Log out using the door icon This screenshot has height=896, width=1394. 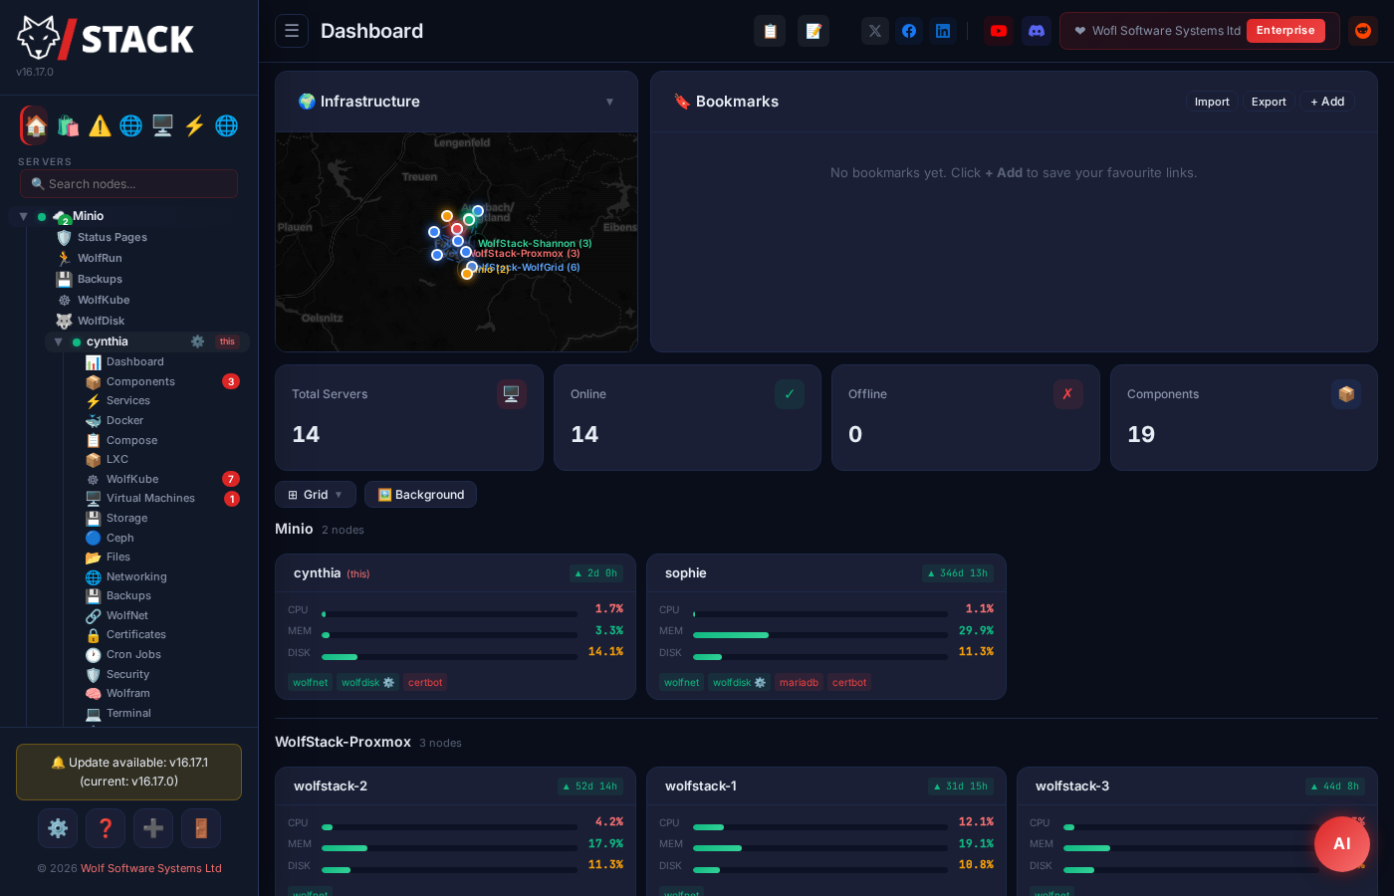coord(201,828)
